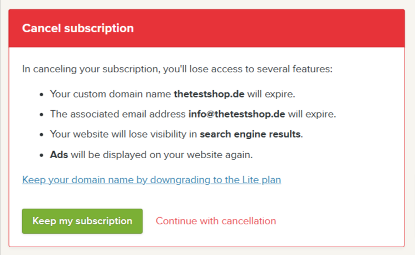Screen dimensions: 415x255
Task: Click the empty red header bar area
Action: coord(278,28)
